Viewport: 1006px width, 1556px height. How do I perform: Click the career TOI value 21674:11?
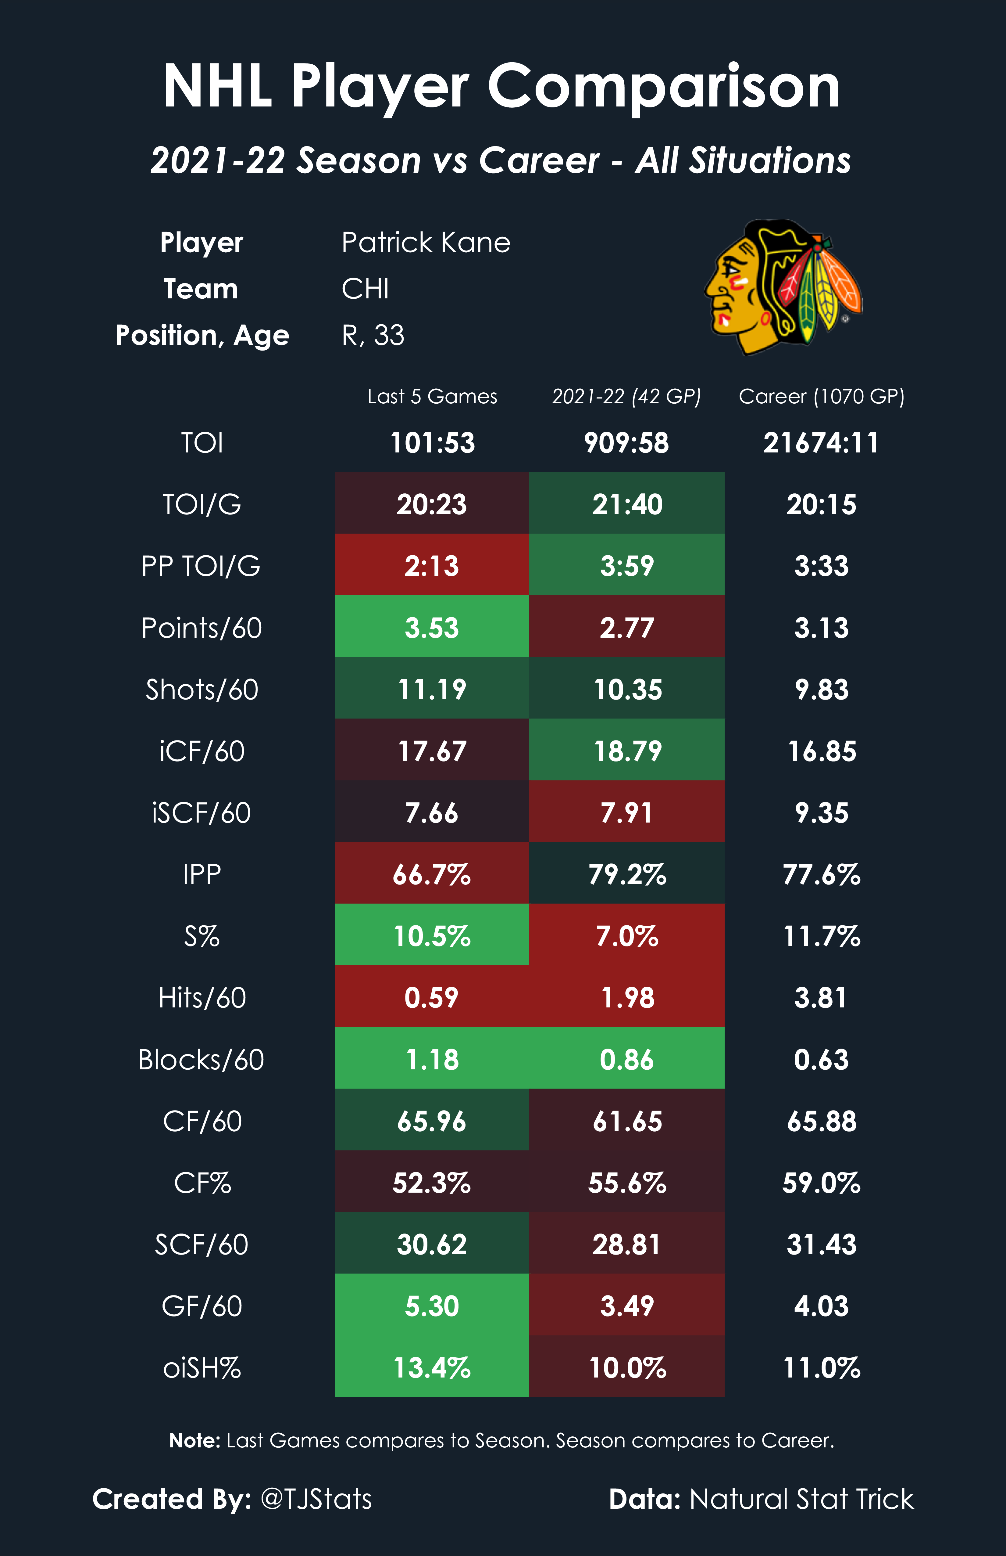click(x=821, y=443)
